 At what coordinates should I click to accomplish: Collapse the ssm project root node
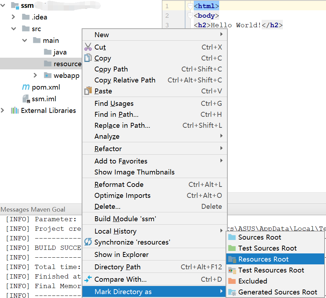coord(3,5)
